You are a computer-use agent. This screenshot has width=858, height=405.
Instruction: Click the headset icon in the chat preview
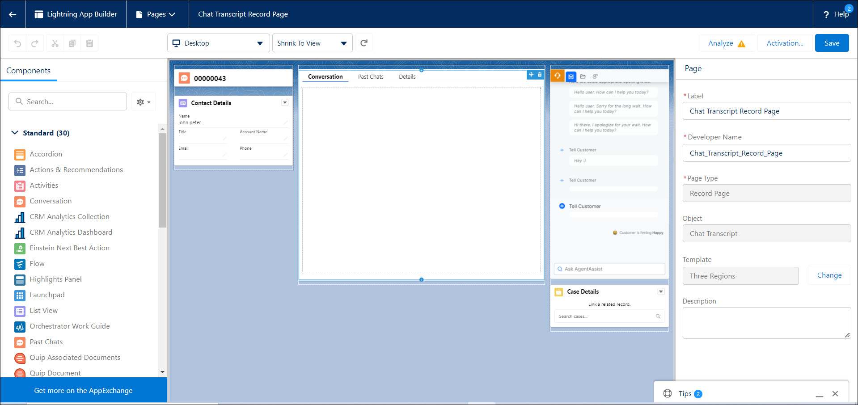click(557, 76)
